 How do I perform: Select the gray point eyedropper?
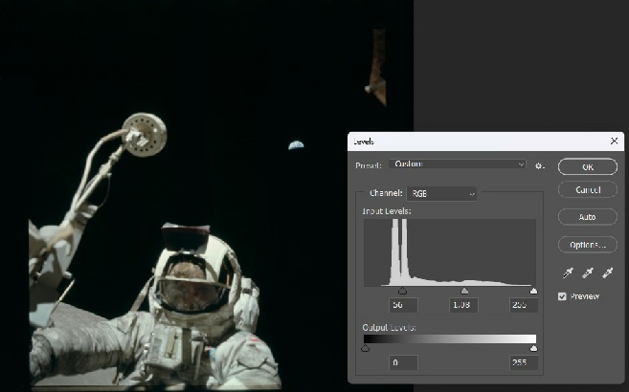tap(587, 274)
